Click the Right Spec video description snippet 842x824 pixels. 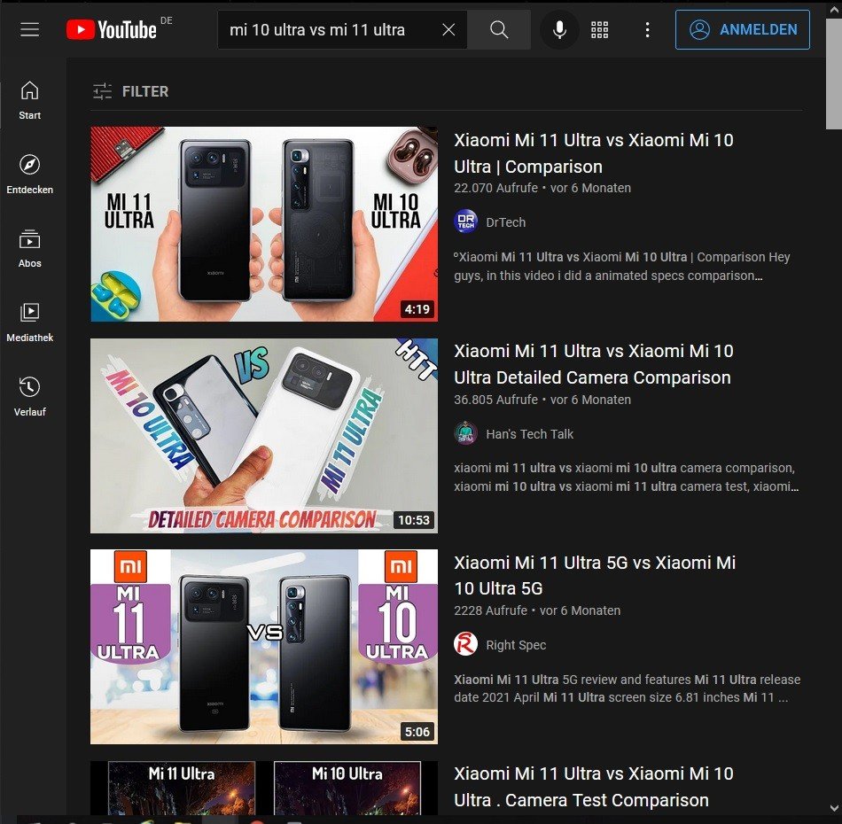click(628, 688)
